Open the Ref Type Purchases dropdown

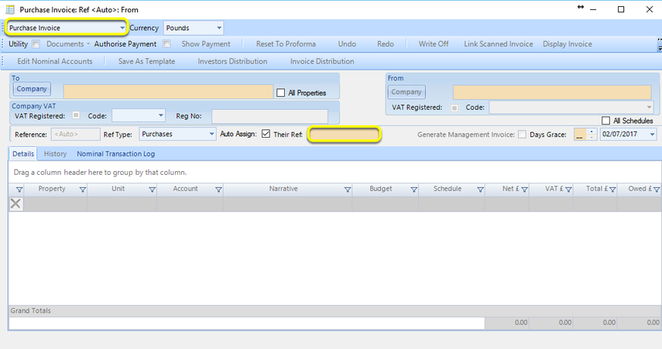(x=211, y=134)
